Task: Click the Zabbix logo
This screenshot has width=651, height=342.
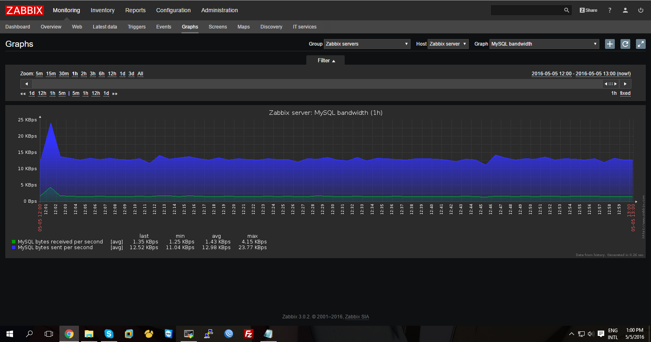Action: (24, 10)
